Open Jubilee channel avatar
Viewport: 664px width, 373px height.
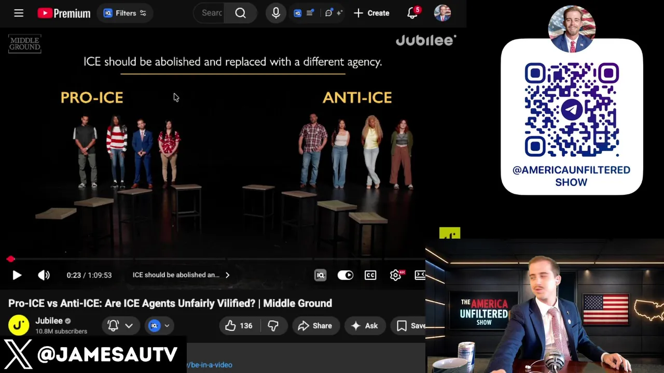click(x=19, y=325)
